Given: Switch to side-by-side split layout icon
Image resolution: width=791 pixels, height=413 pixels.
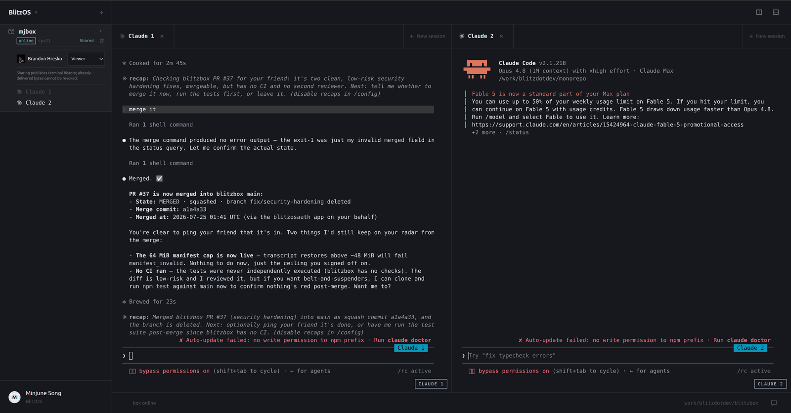Looking at the screenshot, I should tap(759, 12).
